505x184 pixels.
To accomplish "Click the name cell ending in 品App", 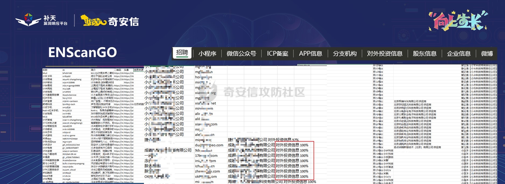I will coord(49,142).
